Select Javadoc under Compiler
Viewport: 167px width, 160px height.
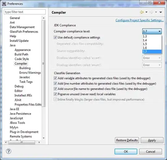pyautogui.click(x=25, y=77)
